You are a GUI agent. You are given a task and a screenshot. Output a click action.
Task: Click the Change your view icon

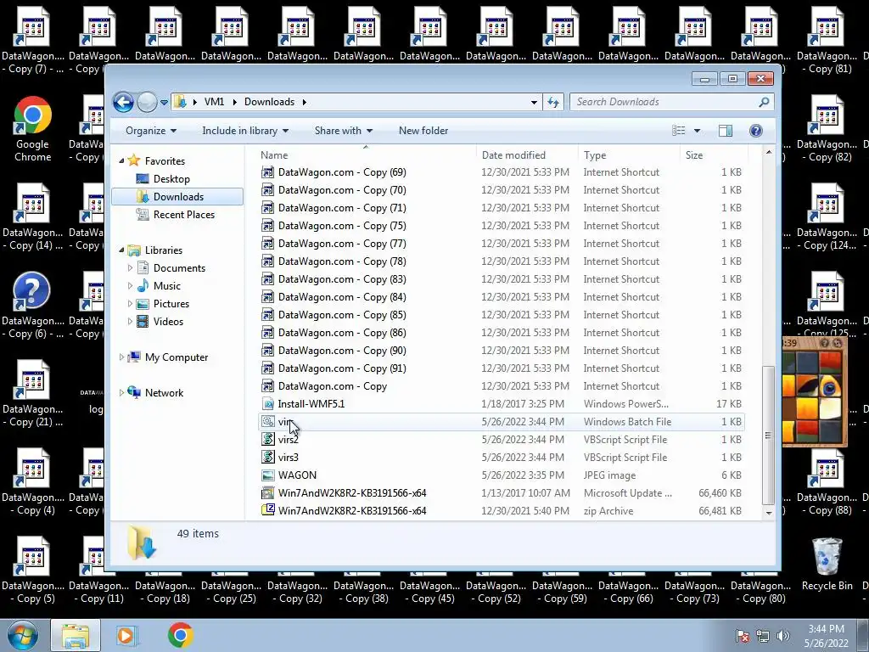tap(679, 131)
